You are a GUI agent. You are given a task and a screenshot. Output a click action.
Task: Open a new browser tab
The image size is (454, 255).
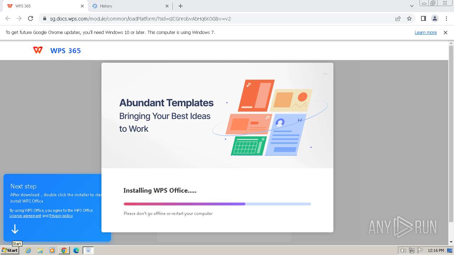click(181, 6)
